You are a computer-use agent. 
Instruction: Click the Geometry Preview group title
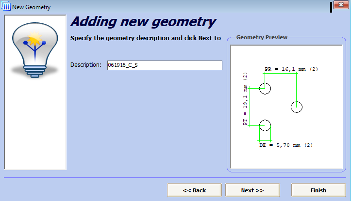coord(262,37)
